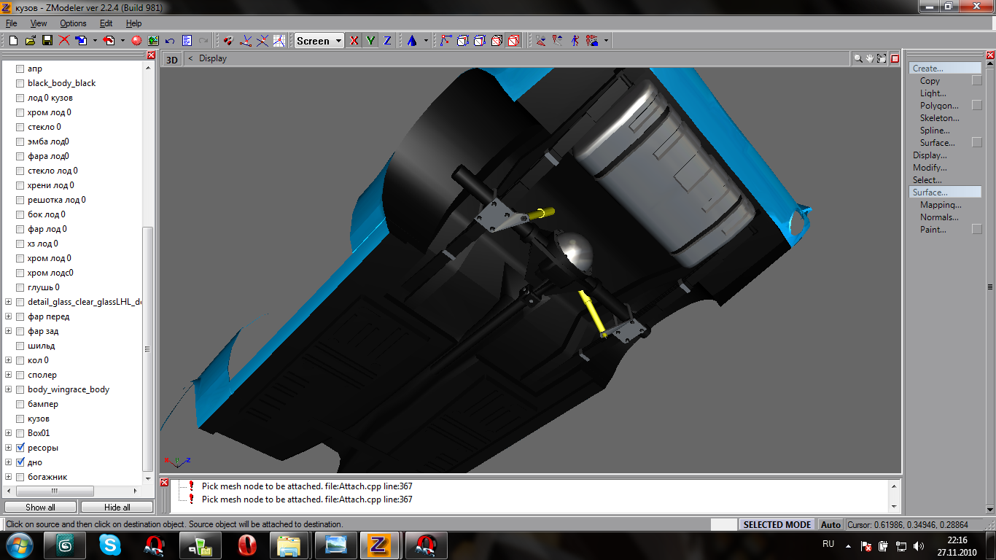Click the Undo arrow icon
Viewport: 996px width, 560px height.
click(x=170, y=41)
